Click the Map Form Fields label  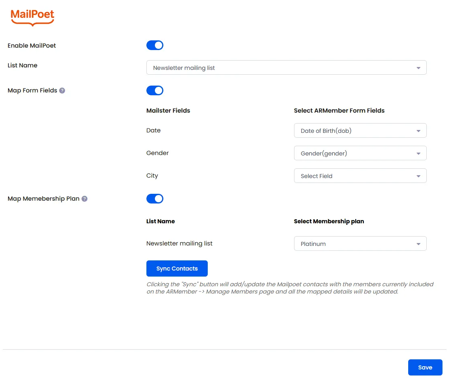tap(32, 91)
